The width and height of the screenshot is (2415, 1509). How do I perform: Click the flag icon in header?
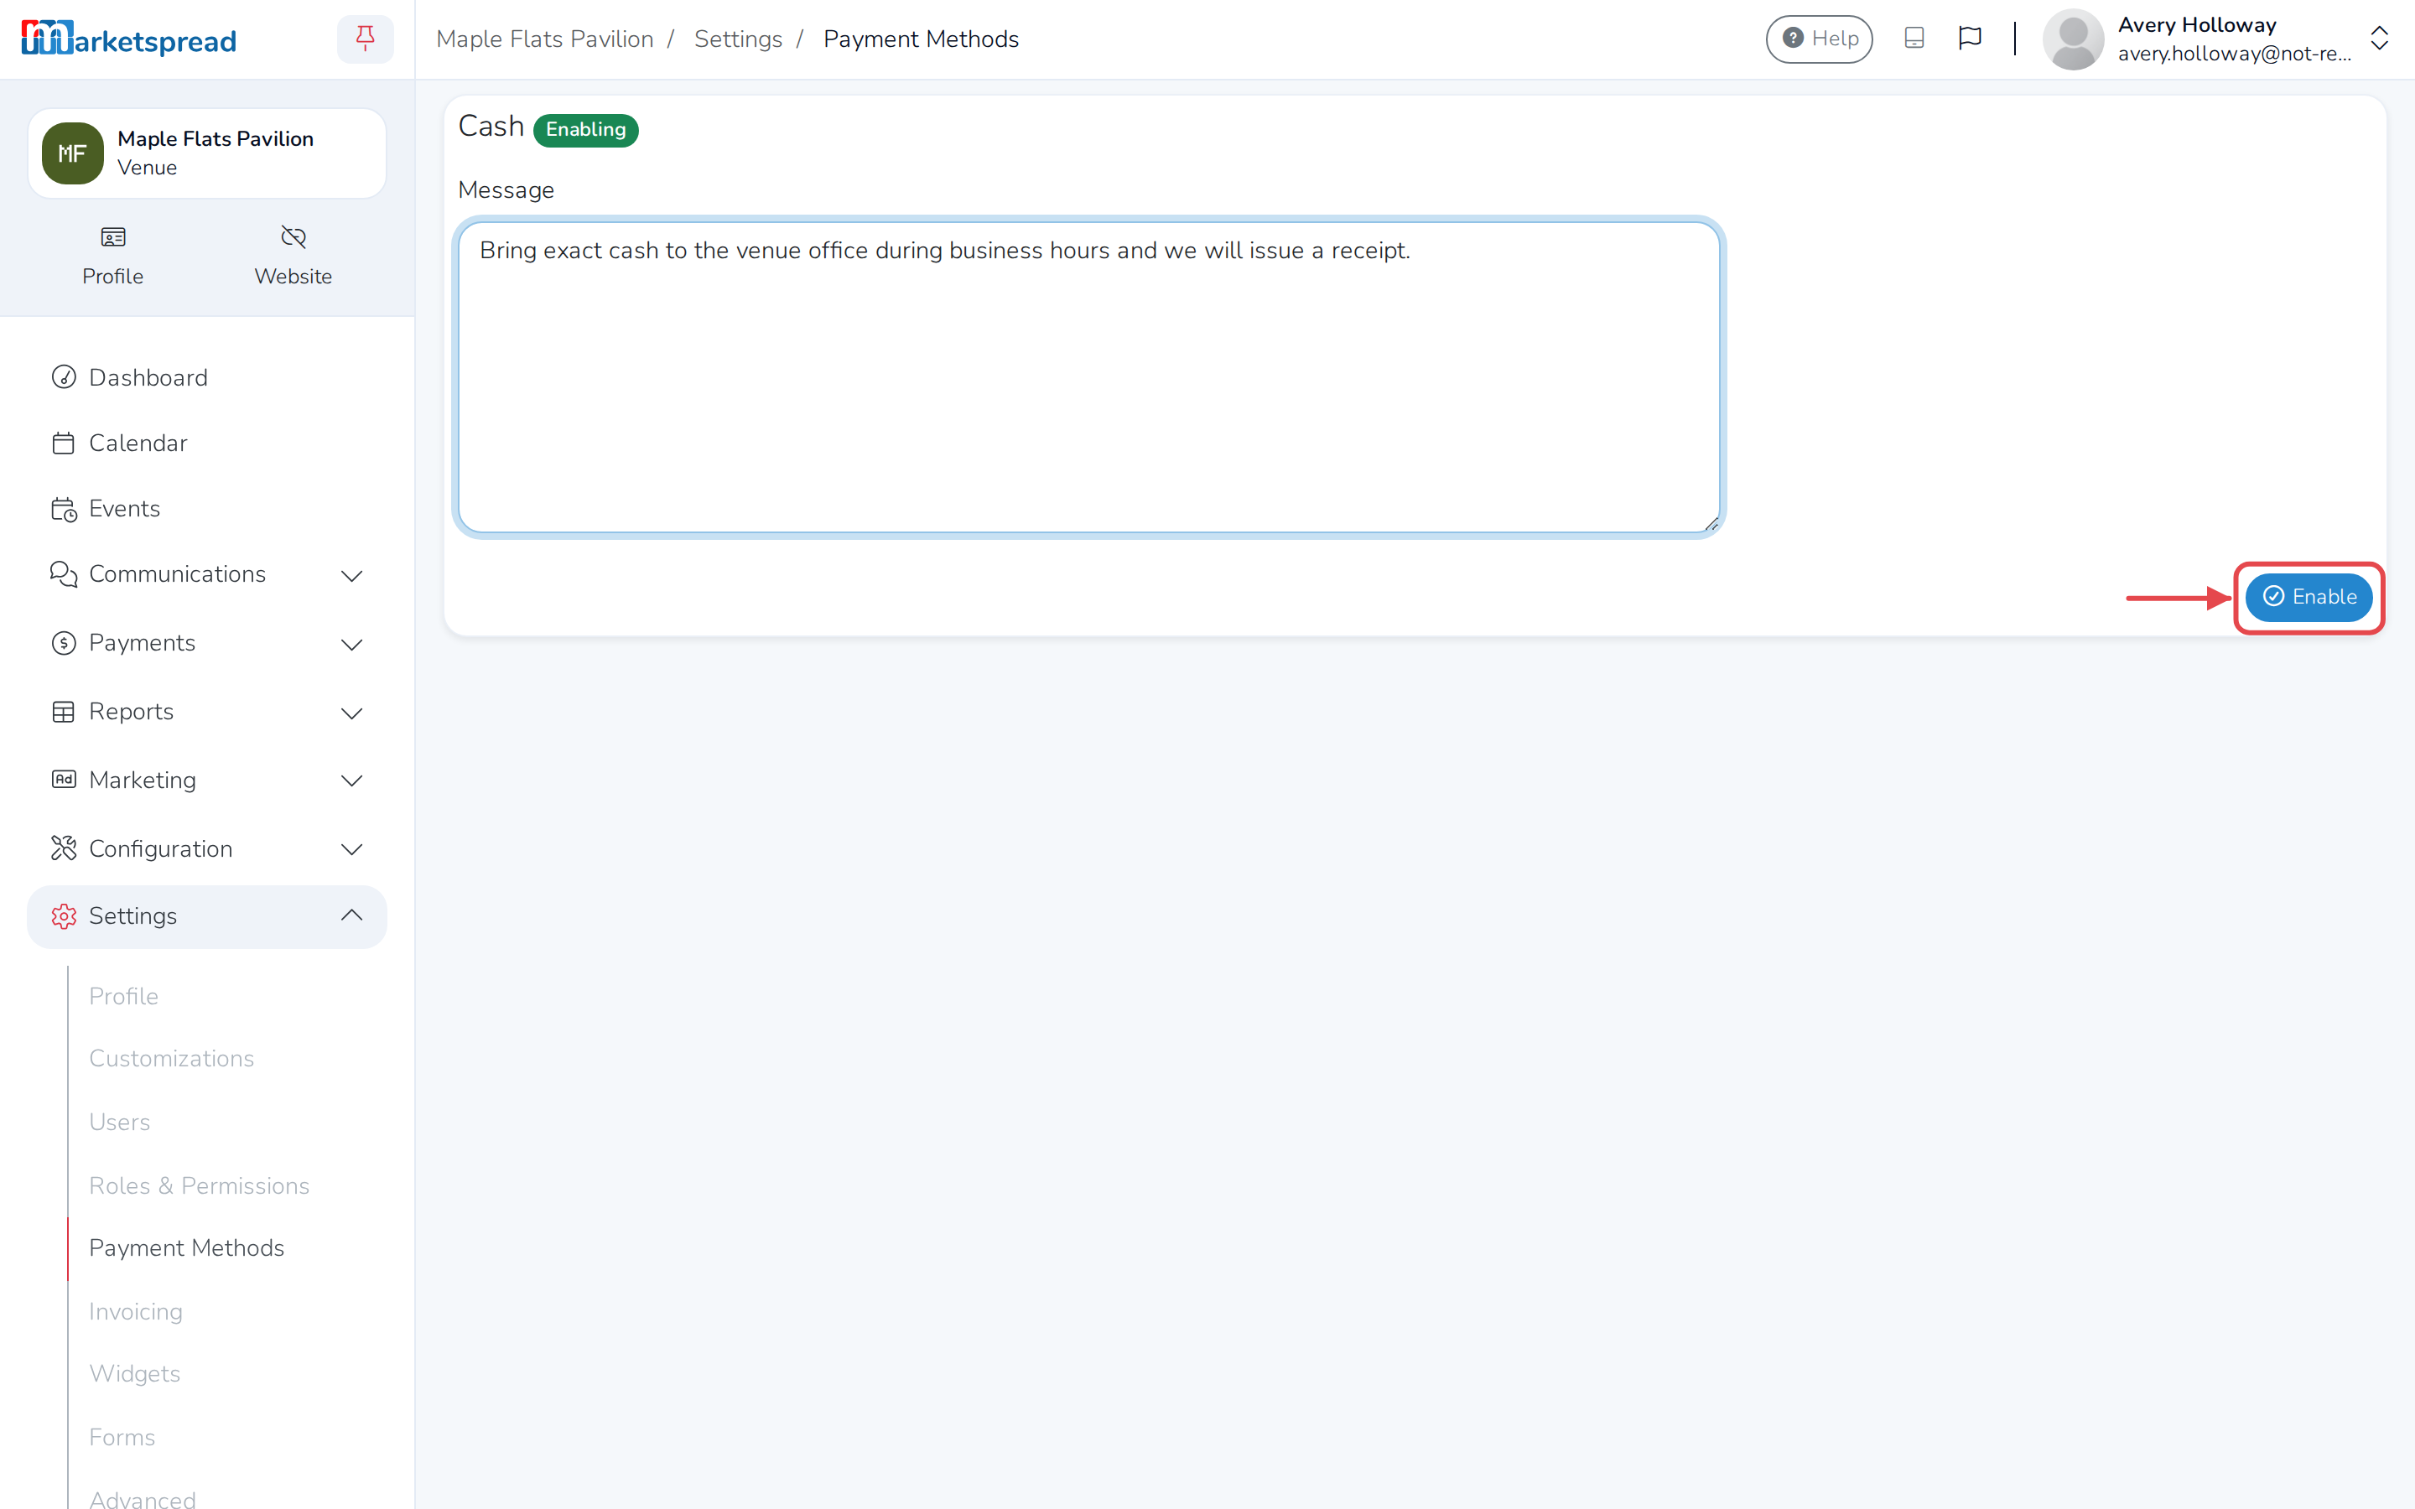(1970, 38)
